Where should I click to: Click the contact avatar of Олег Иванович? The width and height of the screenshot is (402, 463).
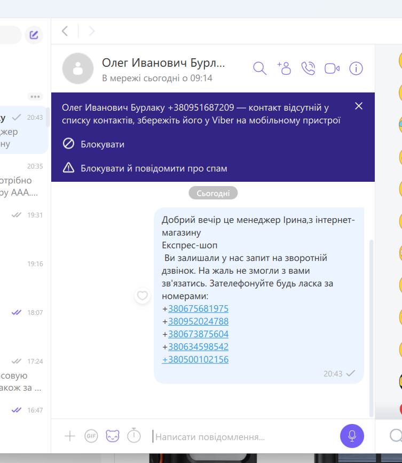(x=78, y=68)
